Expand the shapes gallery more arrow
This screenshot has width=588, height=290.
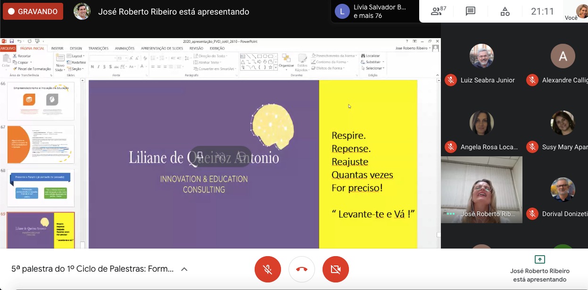pyautogui.click(x=276, y=68)
